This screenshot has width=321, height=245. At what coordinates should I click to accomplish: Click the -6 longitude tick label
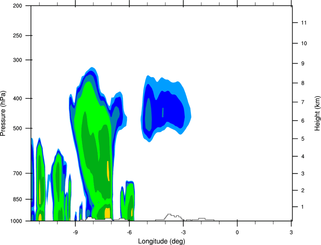pyautogui.click(x=129, y=232)
